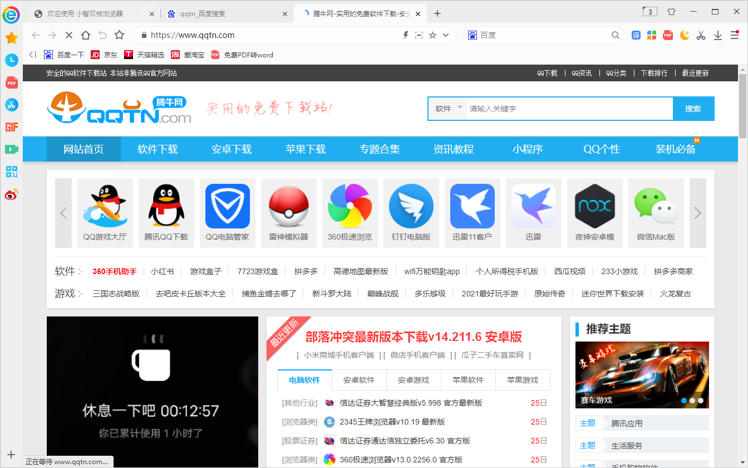Open the 腾讯应用 theme link
Screen dimensions: 748x468
pos(627,423)
